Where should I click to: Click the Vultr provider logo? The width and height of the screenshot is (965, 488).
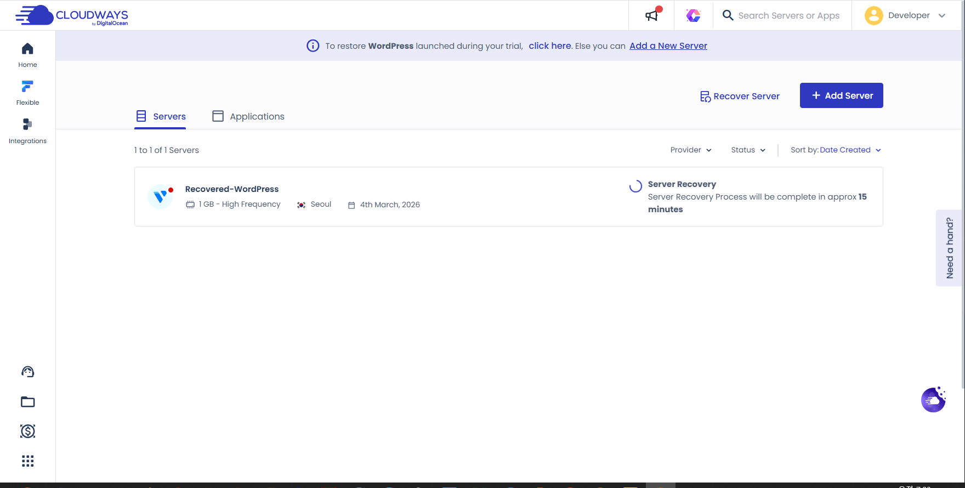pyautogui.click(x=160, y=196)
